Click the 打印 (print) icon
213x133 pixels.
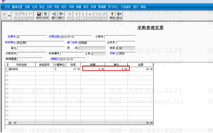click(x=4, y=16)
